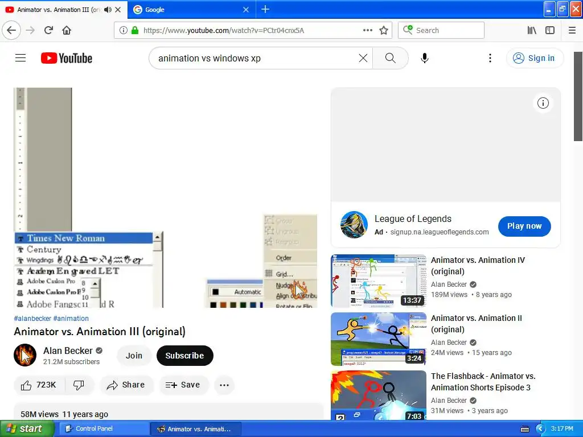The height and width of the screenshot is (437, 583).
Task: Click the green padlock security icon
Action: [x=135, y=30]
